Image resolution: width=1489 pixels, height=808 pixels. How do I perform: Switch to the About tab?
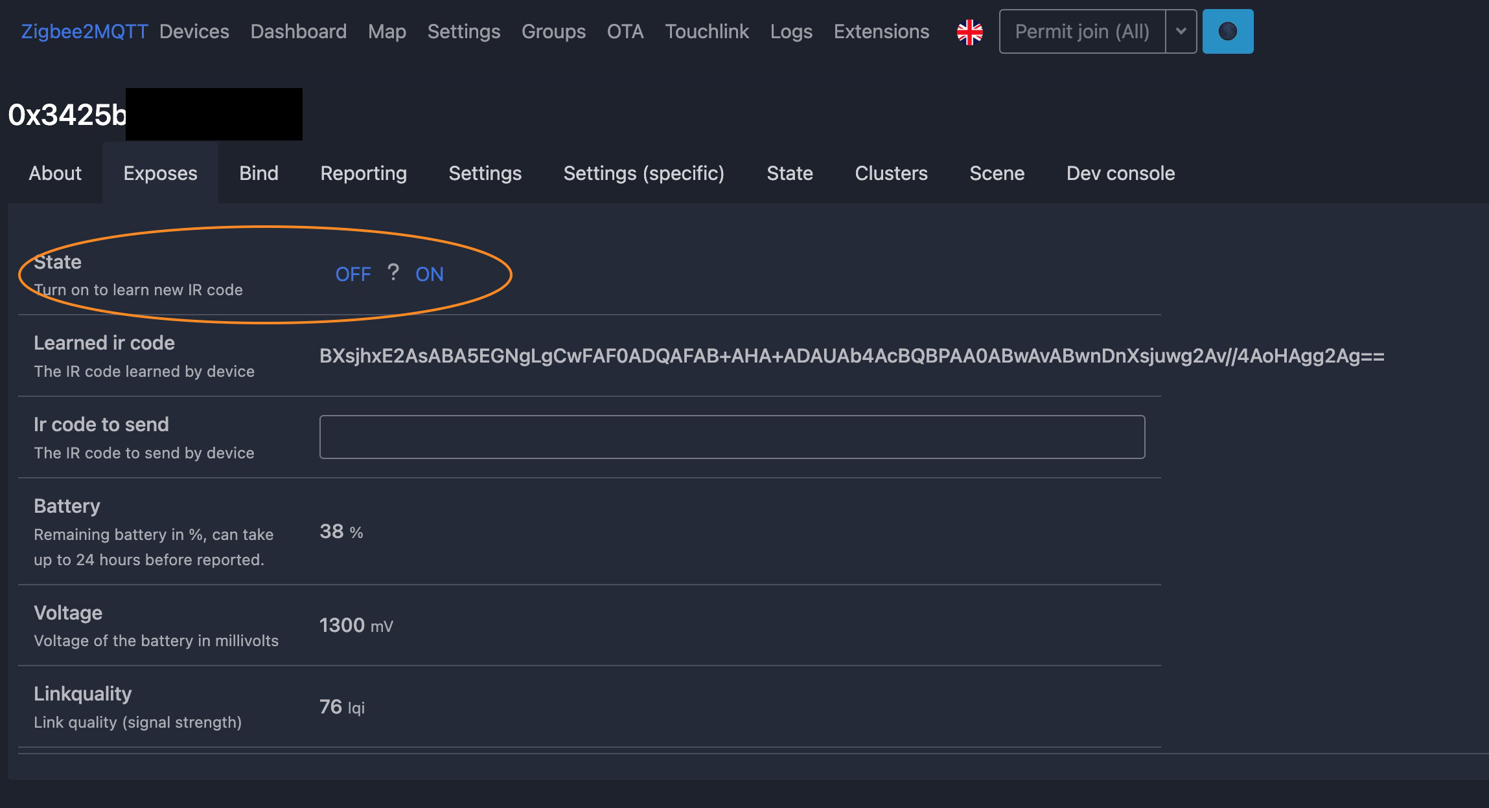click(55, 173)
